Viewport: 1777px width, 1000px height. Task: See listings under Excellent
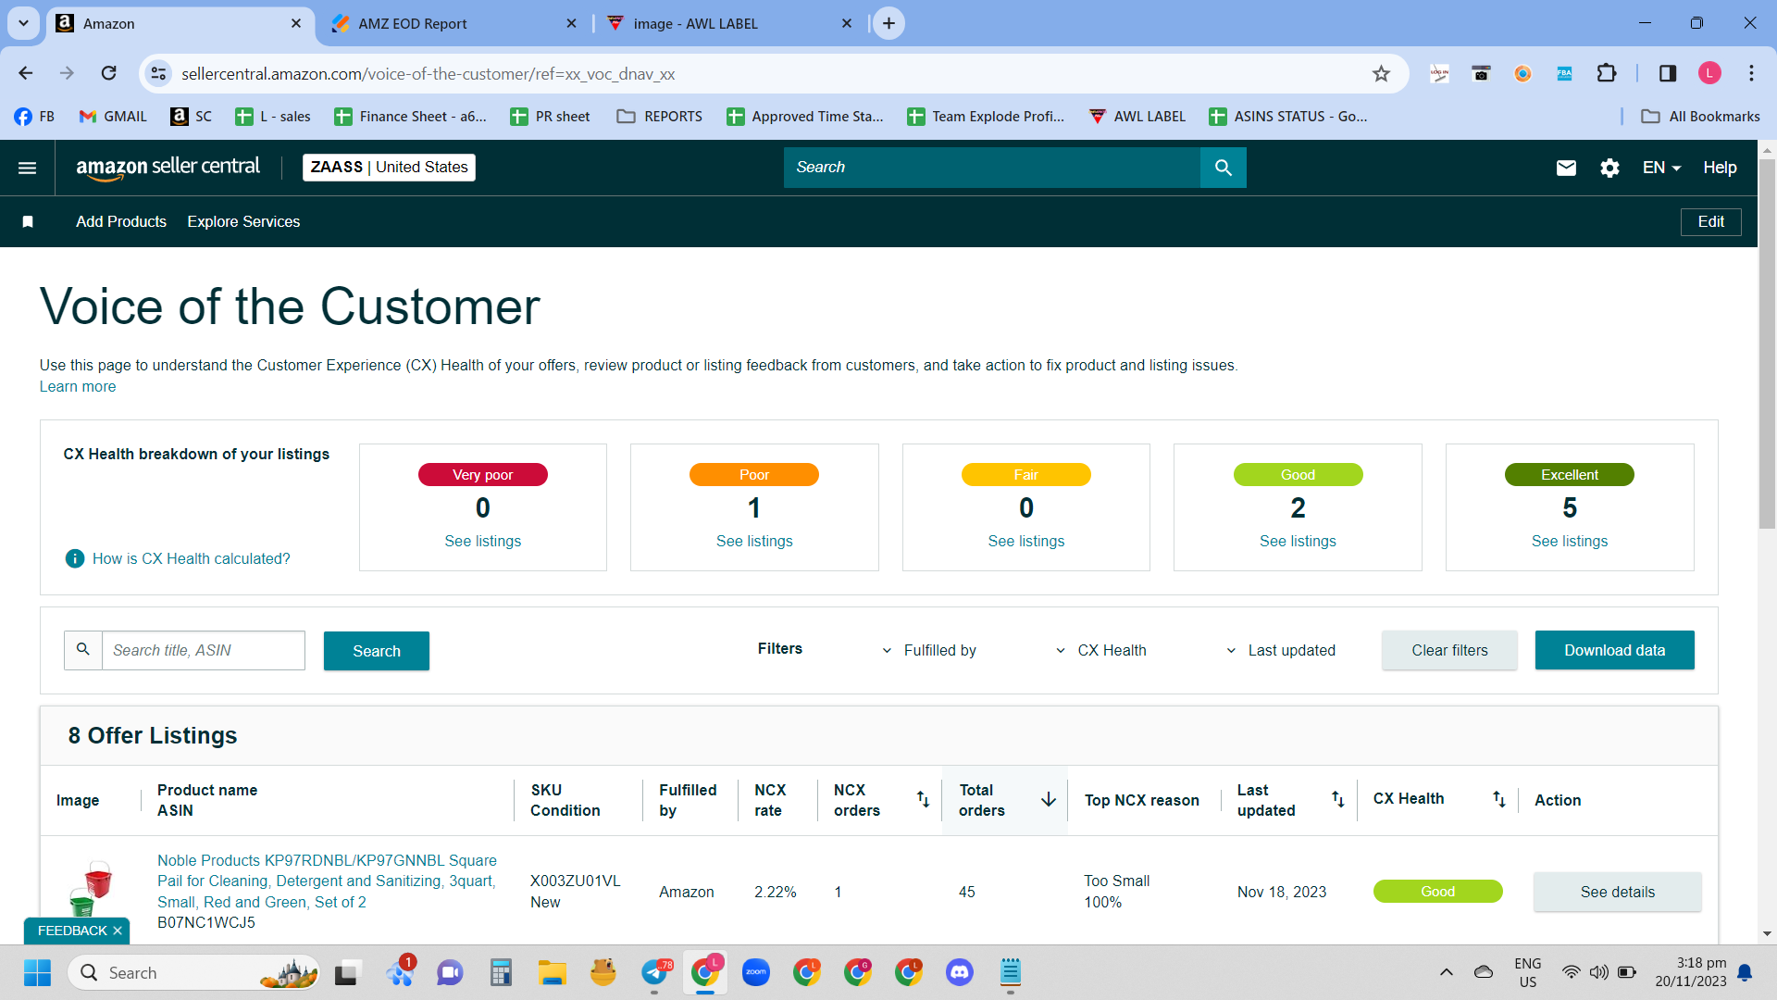click(x=1569, y=541)
